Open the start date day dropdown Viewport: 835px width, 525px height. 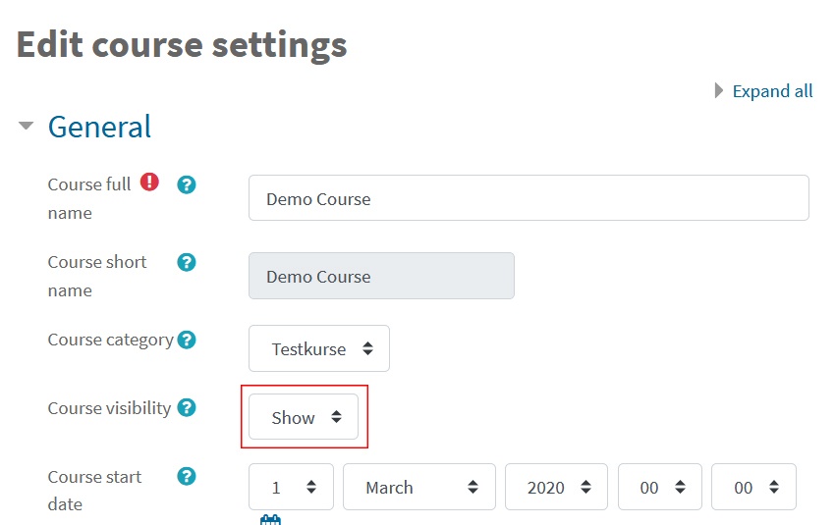(x=291, y=487)
